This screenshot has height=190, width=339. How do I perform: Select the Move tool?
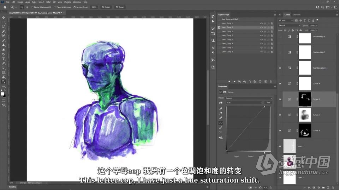pos(4,18)
